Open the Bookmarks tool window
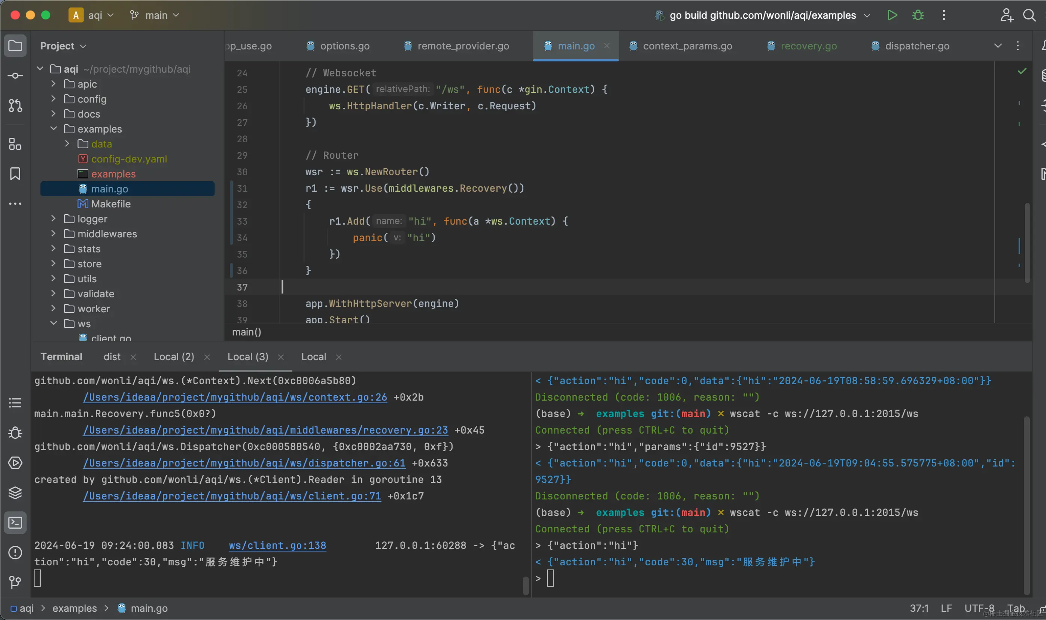Image resolution: width=1046 pixels, height=620 pixels. coord(15,174)
